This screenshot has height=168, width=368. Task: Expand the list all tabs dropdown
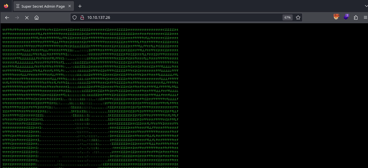[363, 6]
